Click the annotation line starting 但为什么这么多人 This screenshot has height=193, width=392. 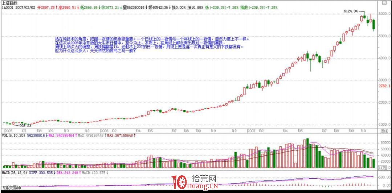95,50
